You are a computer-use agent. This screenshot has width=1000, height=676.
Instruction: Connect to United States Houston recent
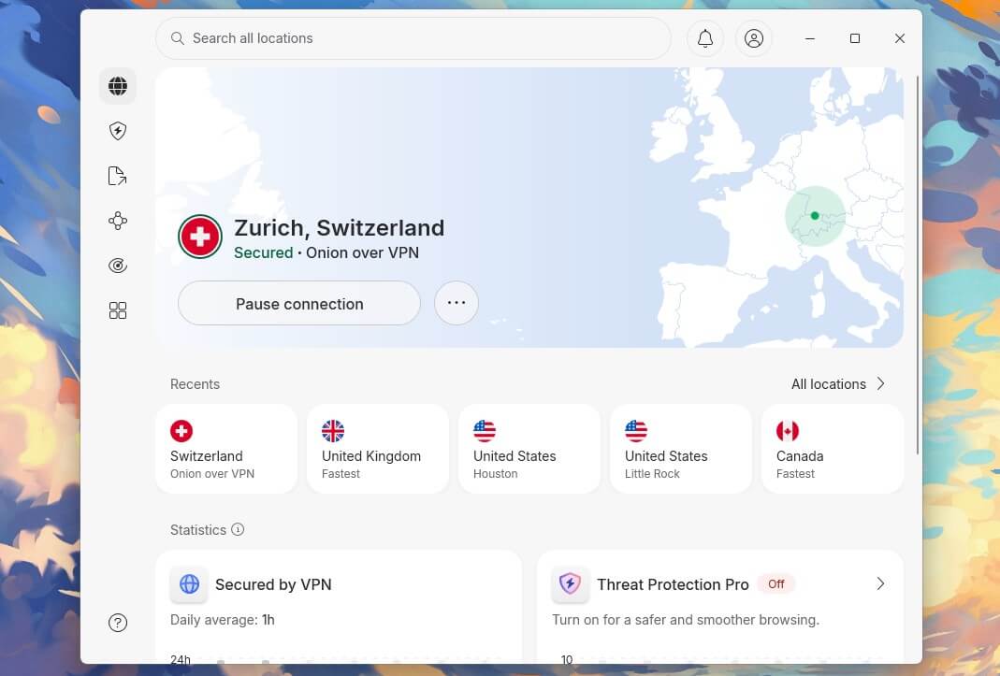(529, 449)
